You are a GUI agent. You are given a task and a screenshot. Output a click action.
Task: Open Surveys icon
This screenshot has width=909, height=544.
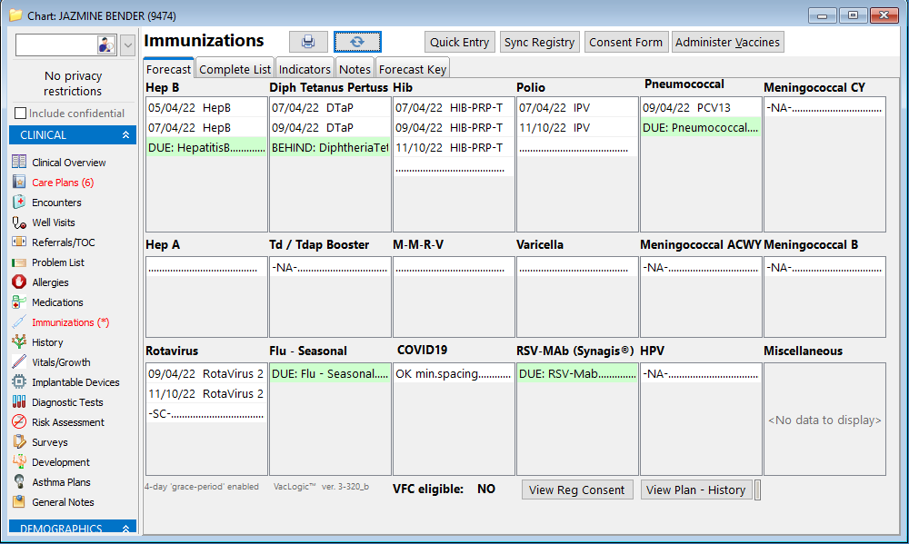[19, 442]
